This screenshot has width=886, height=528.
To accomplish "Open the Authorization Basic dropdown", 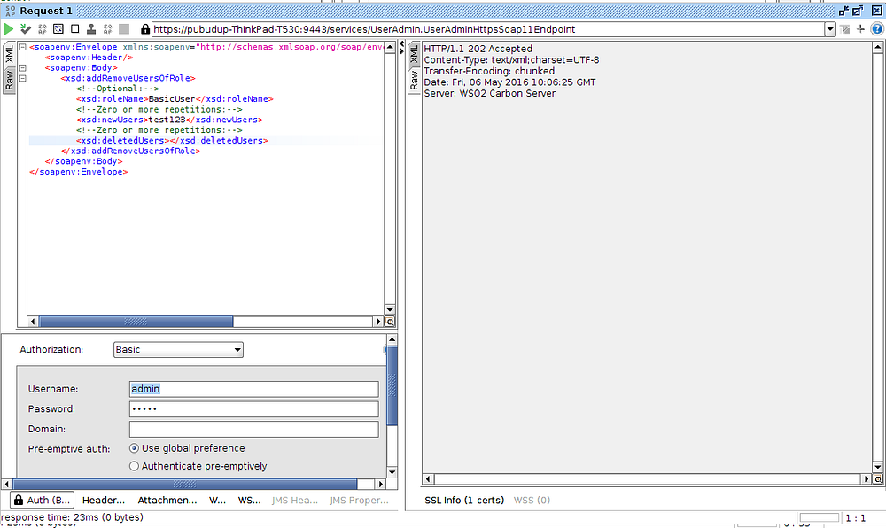I will (x=179, y=350).
